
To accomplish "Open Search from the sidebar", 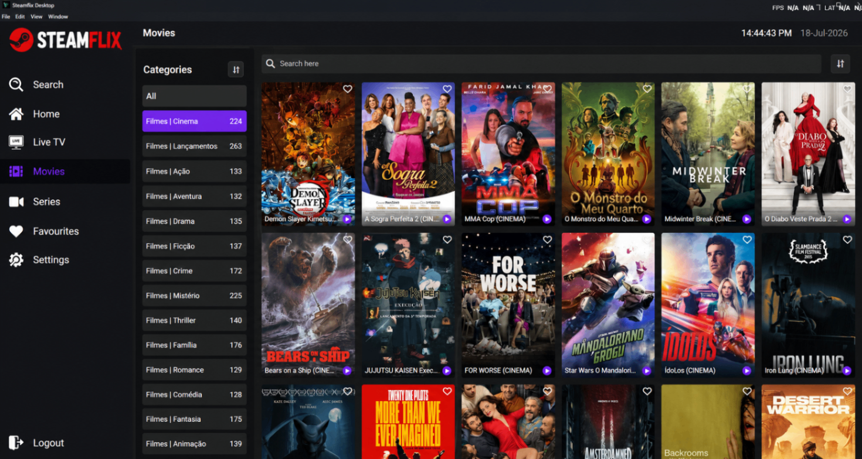I will click(x=36, y=85).
